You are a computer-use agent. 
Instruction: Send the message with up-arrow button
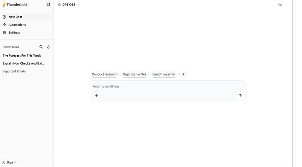coord(240,95)
